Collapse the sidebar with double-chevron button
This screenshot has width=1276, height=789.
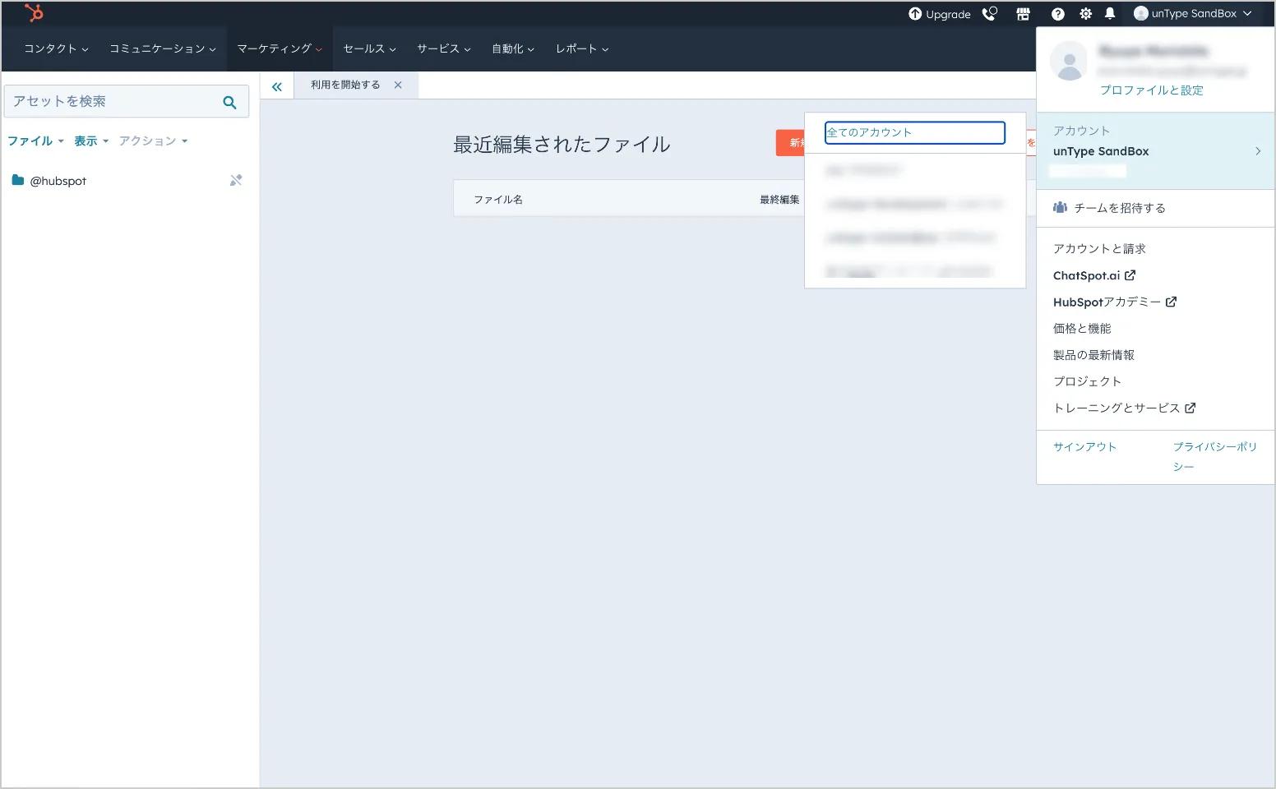tap(277, 85)
